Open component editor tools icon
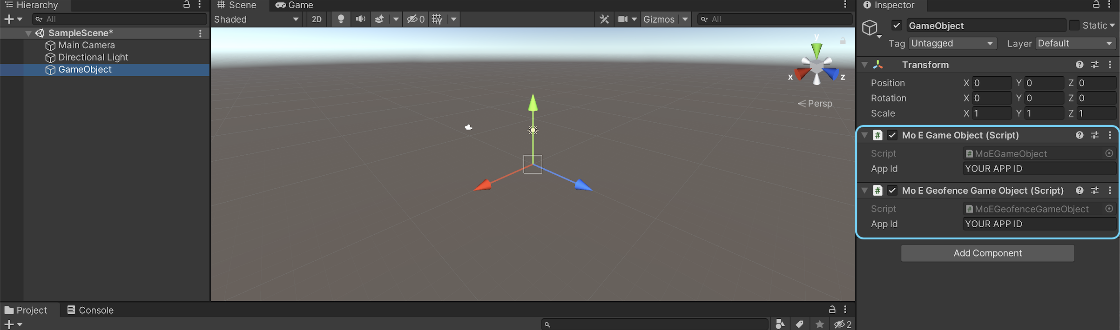 pyautogui.click(x=604, y=19)
